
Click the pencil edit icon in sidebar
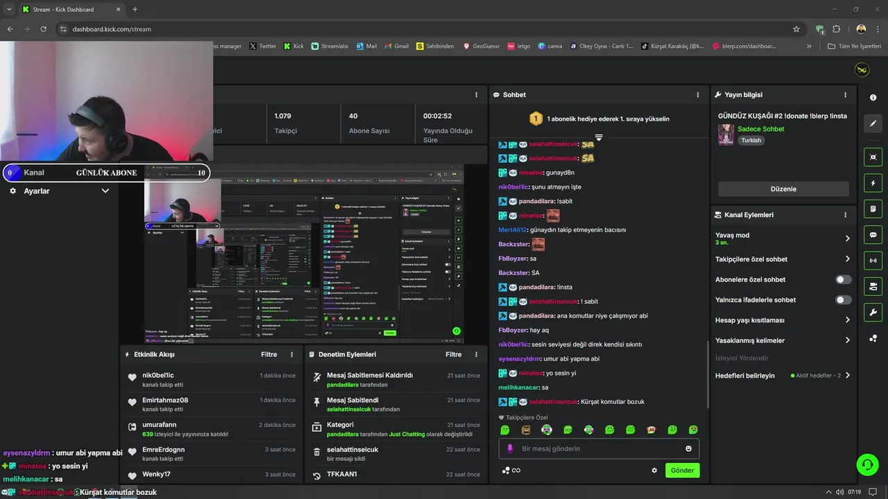click(873, 123)
